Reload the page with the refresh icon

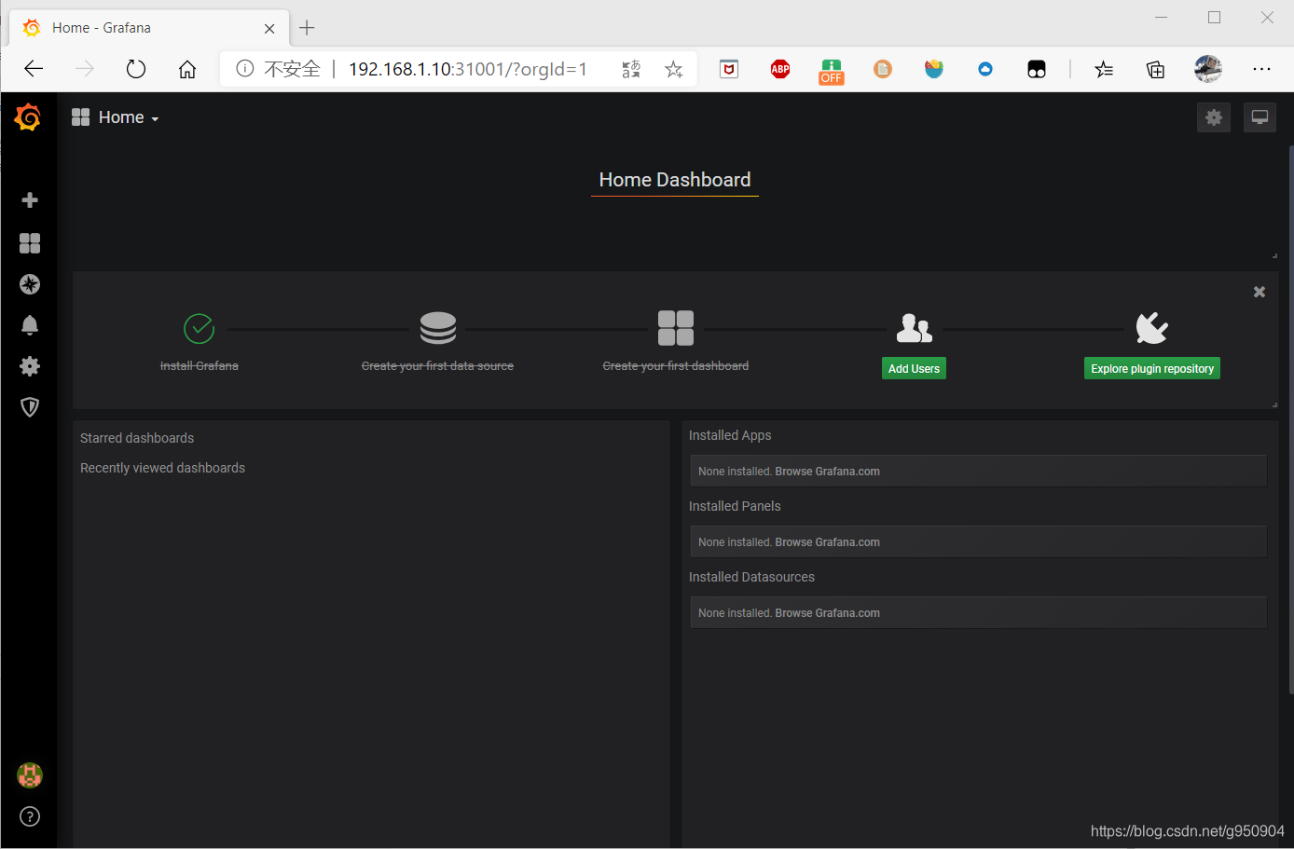pyautogui.click(x=136, y=69)
